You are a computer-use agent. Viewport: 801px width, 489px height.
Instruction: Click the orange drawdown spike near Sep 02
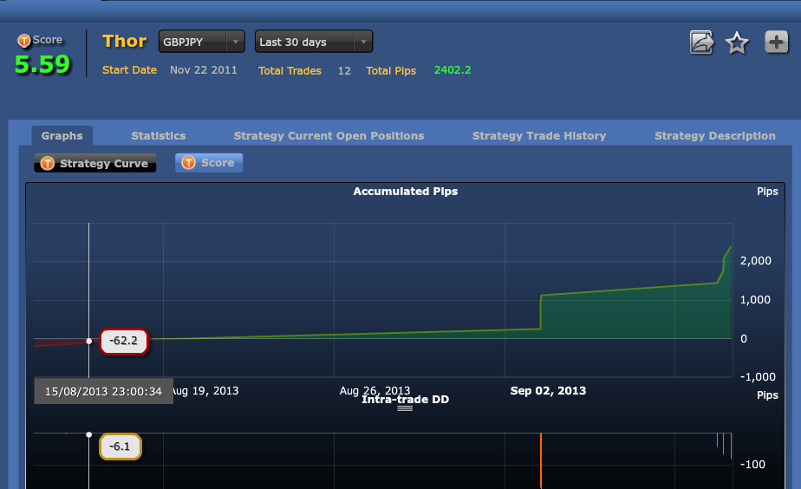(x=540, y=460)
